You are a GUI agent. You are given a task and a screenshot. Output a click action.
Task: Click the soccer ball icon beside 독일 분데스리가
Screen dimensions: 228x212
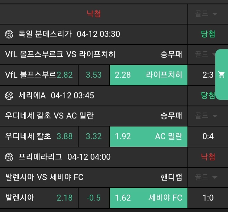point(9,34)
